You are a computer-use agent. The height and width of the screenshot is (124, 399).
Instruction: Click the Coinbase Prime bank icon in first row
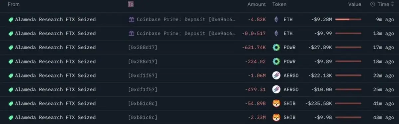click(131, 19)
